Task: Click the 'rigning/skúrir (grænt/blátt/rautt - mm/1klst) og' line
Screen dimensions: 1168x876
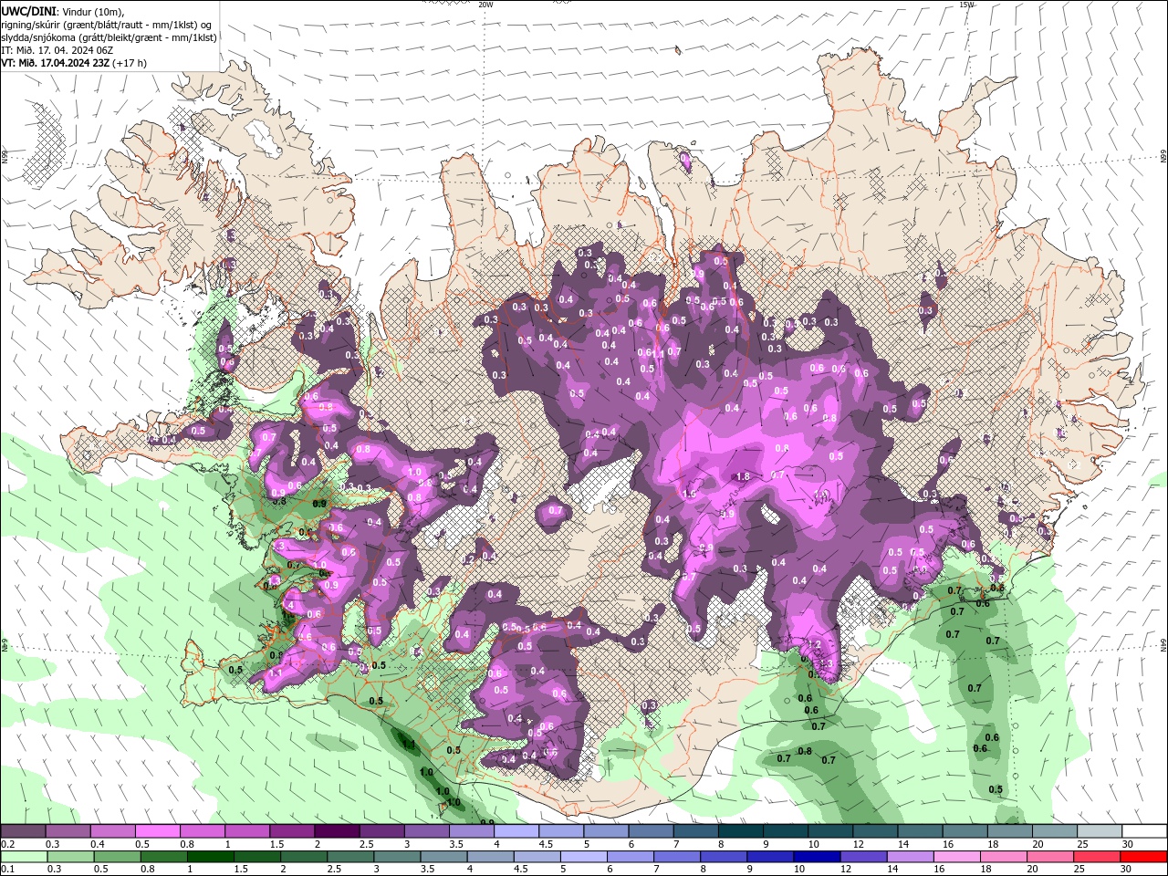Action: pos(108,25)
